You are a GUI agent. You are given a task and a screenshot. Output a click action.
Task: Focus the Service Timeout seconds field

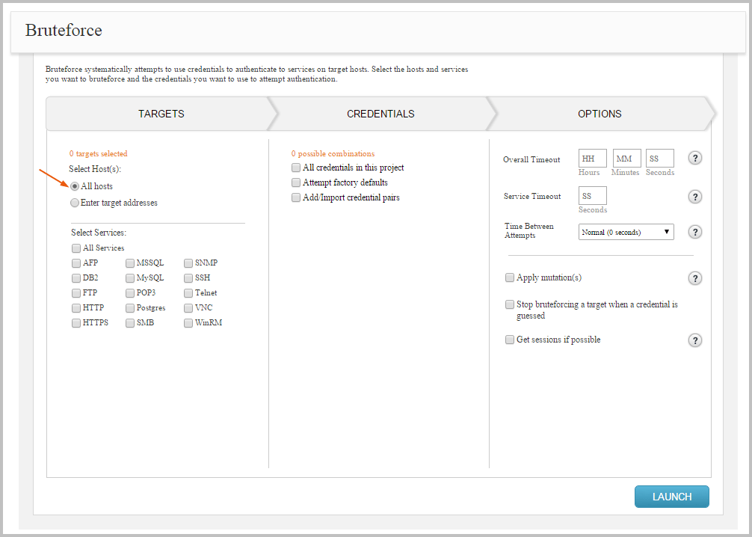point(592,196)
